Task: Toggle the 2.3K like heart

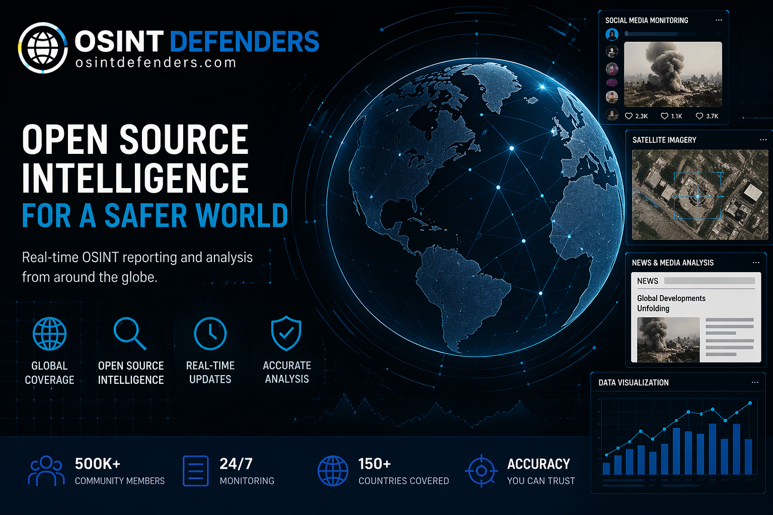Action: point(629,116)
